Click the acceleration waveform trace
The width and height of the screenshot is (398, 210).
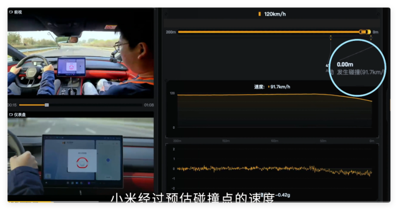pyautogui.click(x=274, y=169)
